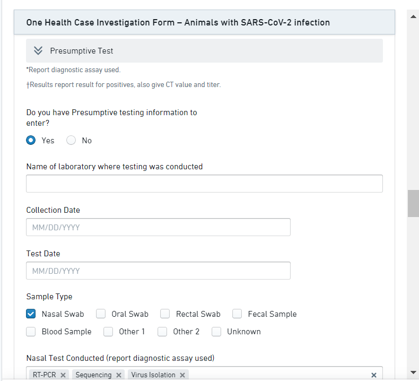Uncheck the Nasal Swab checkbox
419x381 pixels.
31,314
